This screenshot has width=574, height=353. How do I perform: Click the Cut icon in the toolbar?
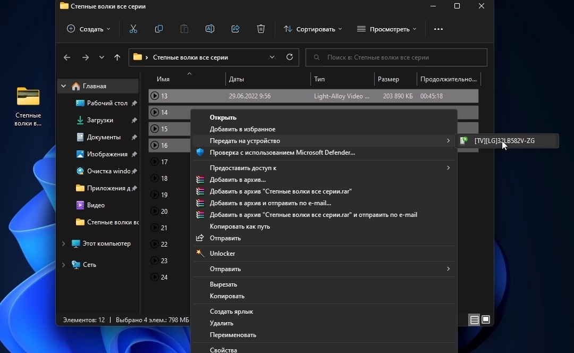133,29
